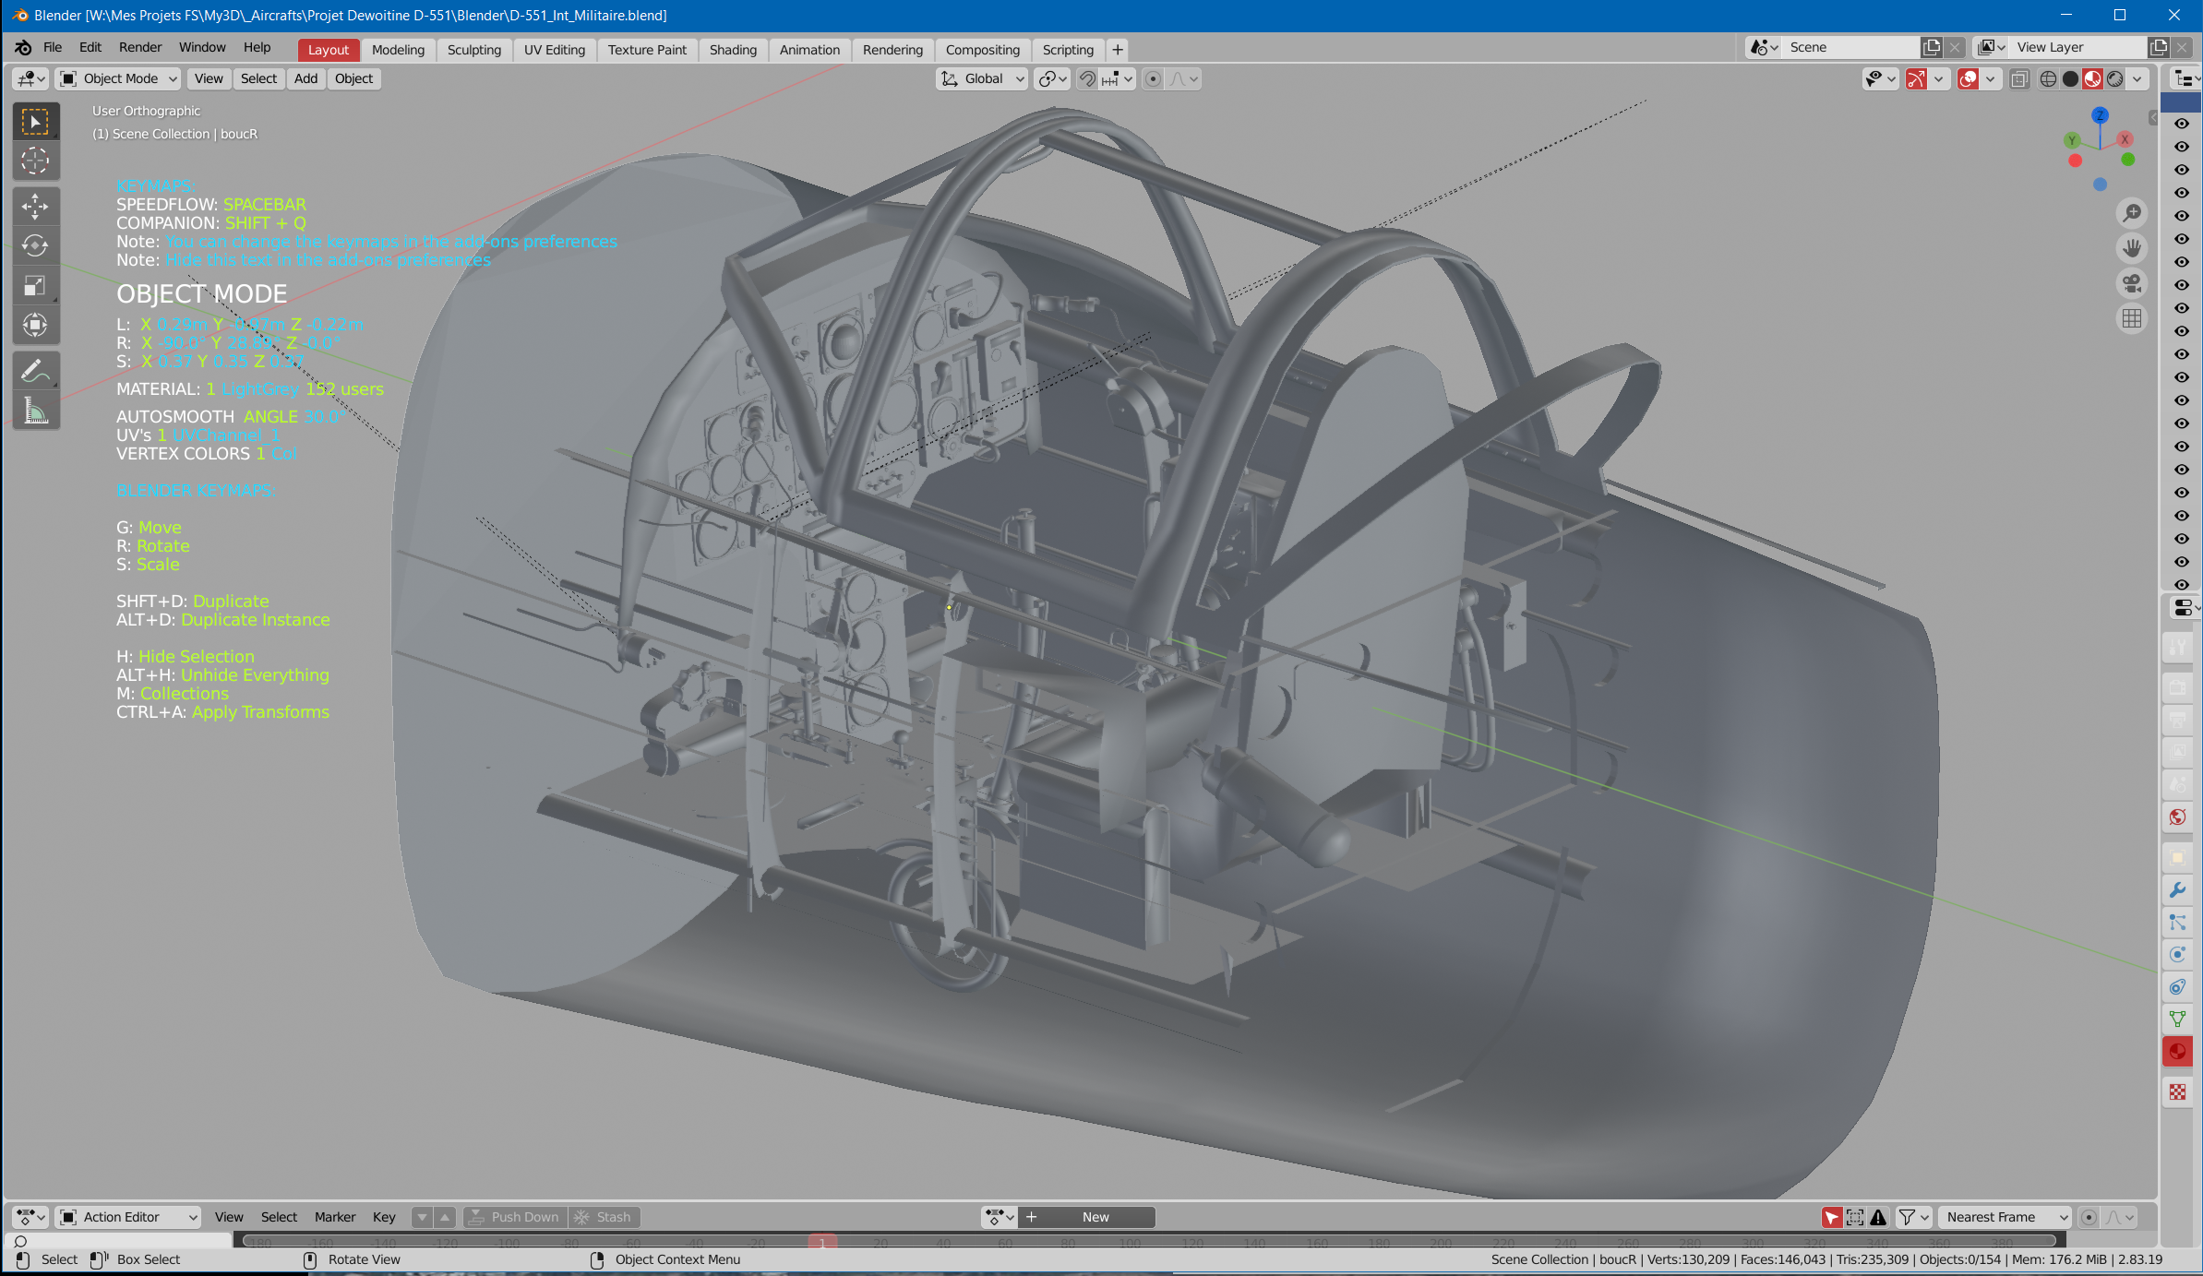This screenshot has width=2203, height=1276.
Task: Open the Material properties tab
Action: click(x=2178, y=1051)
